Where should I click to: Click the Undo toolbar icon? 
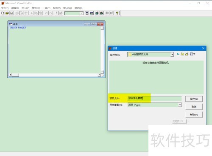tap(46, 13)
